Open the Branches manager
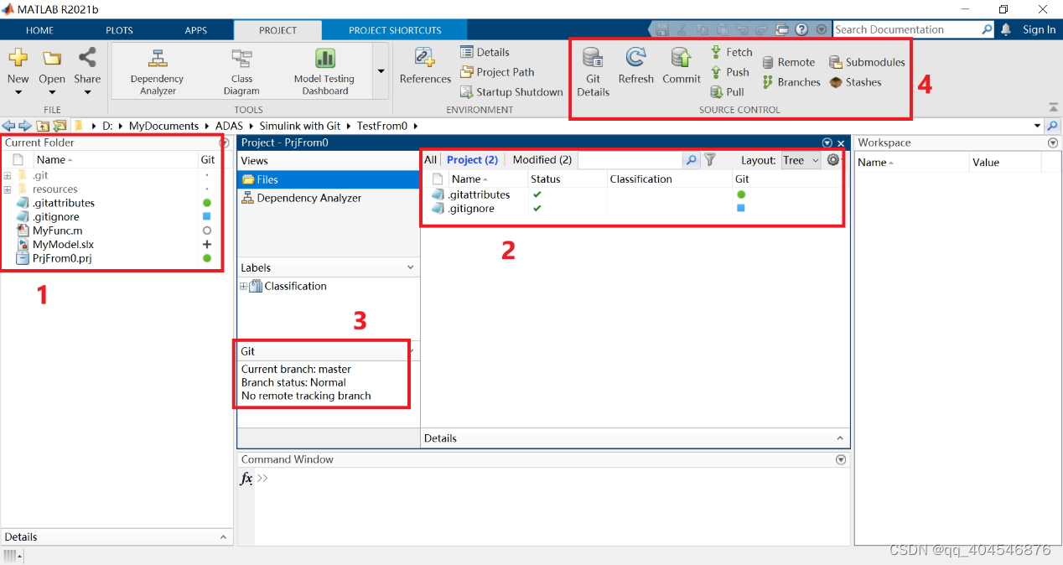 point(791,82)
